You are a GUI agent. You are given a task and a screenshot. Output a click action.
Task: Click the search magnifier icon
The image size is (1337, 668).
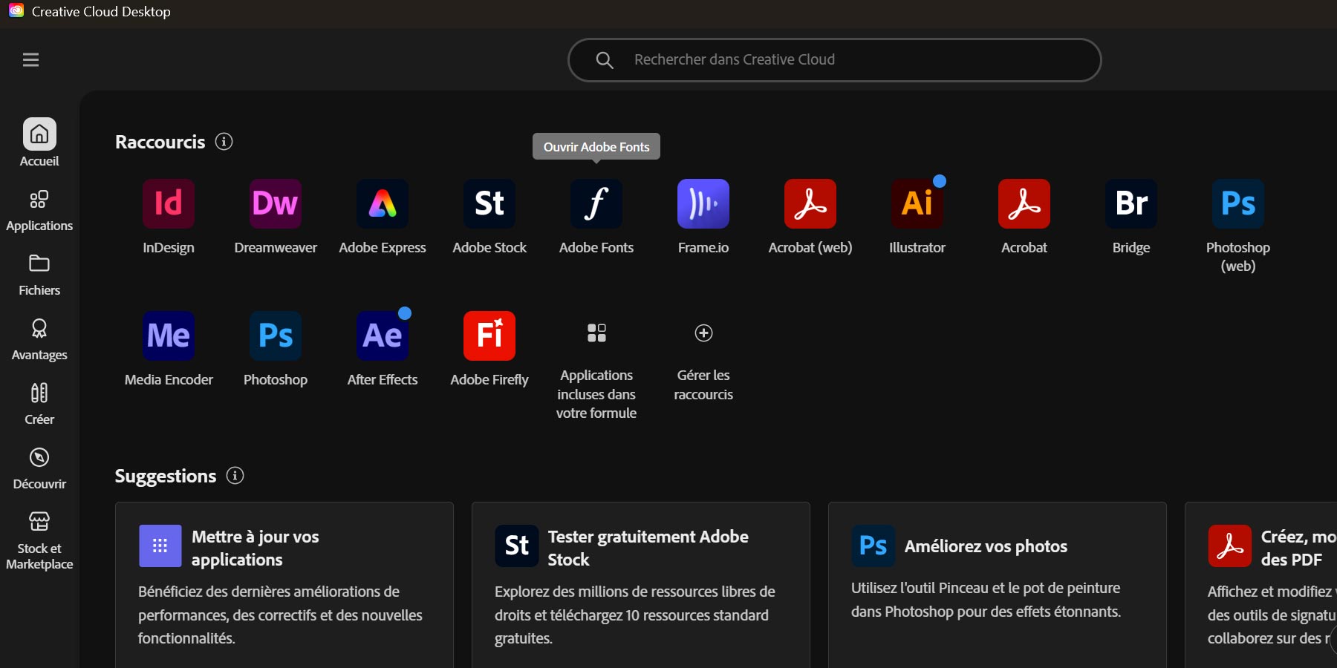pos(605,60)
